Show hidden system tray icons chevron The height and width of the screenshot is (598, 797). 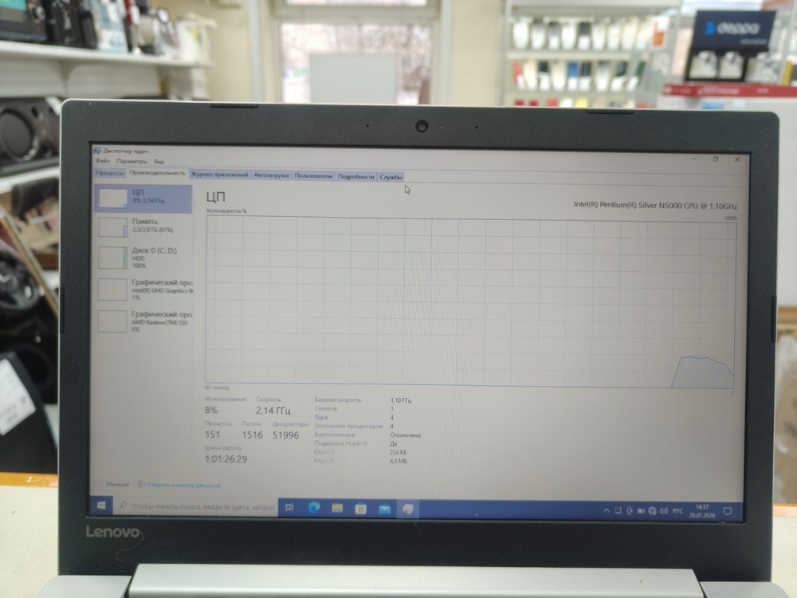click(x=607, y=510)
